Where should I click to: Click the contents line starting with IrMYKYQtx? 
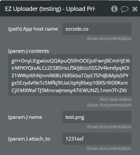pyautogui.click(x=70, y=68)
